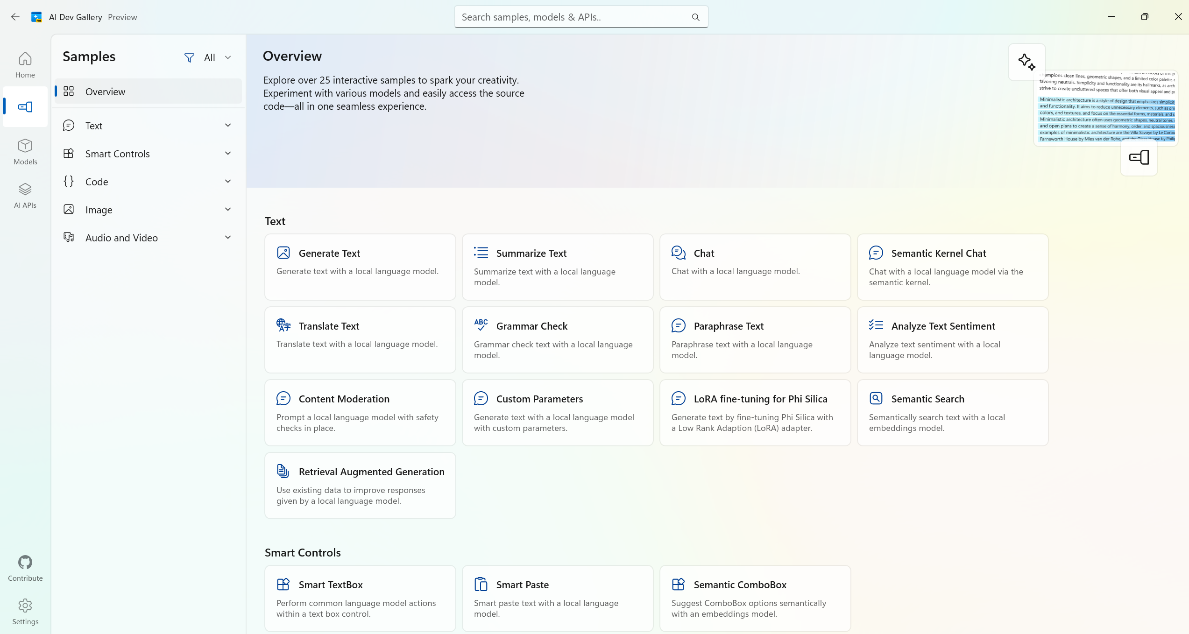This screenshot has height=634, width=1189.
Task: Click the search samples input field
Action: point(581,17)
